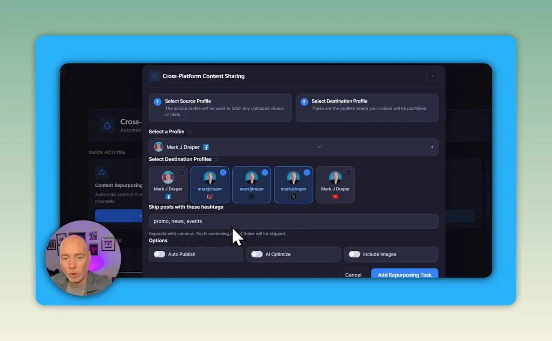The height and width of the screenshot is (341, 552).
Task: Click the "Content Repurposing" title behind the dialog
Action: (119, 185)
